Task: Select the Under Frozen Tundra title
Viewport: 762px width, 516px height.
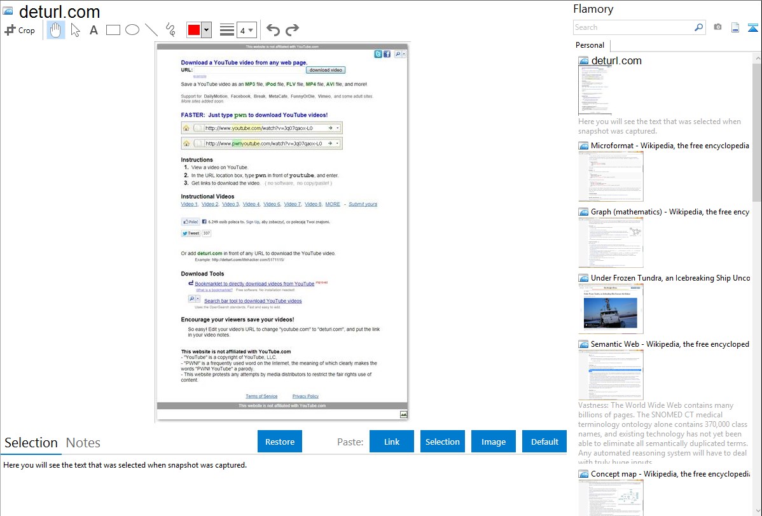Action: click(670, 277)
